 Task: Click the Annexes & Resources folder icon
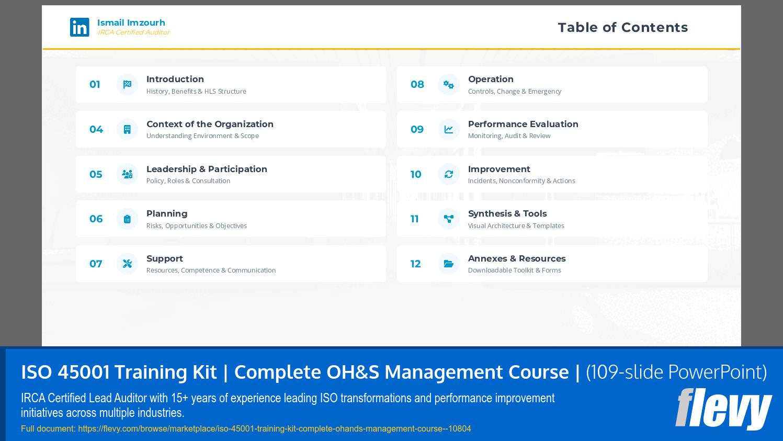448,264
